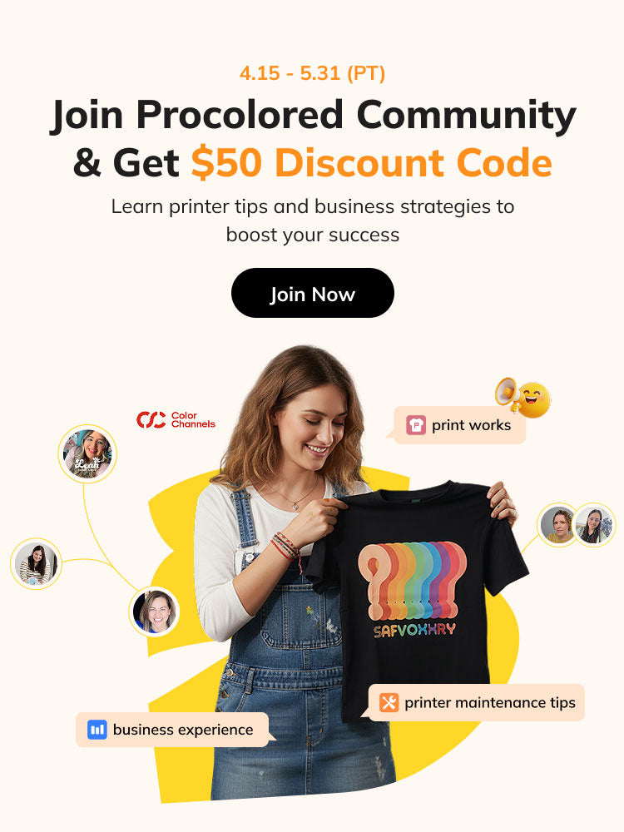This screenshot has height=832, width=624.
Task: Click the business experience label
Action: 183,730
